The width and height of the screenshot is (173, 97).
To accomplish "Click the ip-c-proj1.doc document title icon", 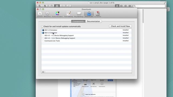I will coord(88,3).
